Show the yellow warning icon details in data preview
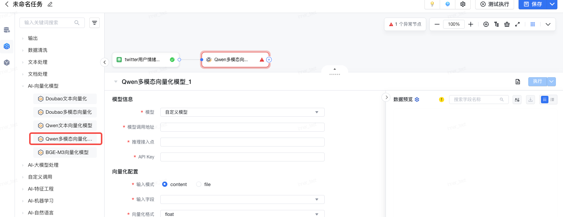Image resolution: width=563 pixels, height=217 pixels. coord(442,100)
